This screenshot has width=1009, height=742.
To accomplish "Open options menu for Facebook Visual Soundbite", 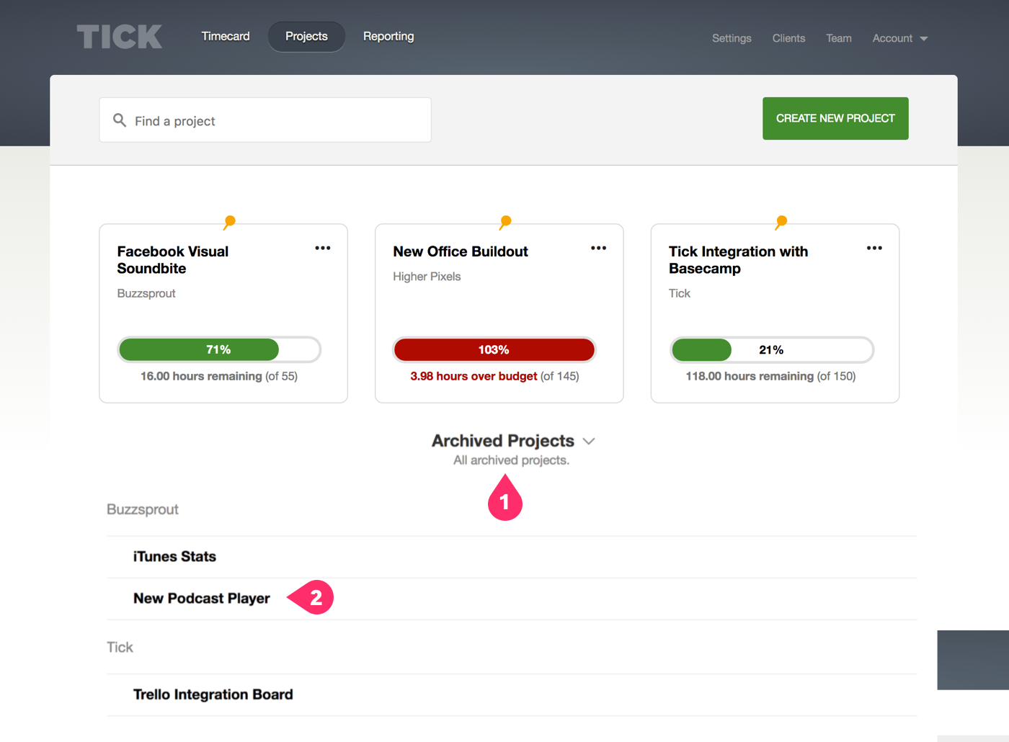I will tap(322, 248).
